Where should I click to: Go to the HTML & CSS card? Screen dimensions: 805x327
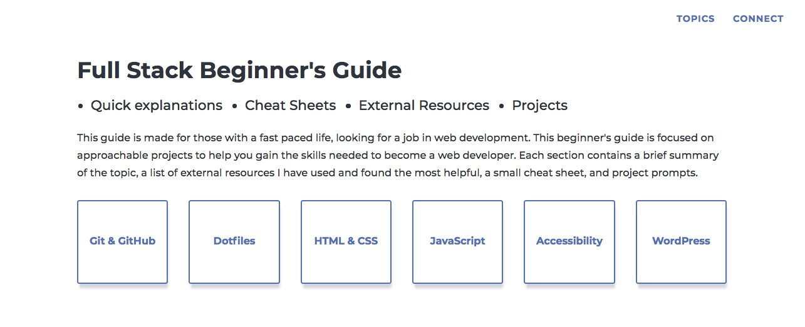coord(346,242)
